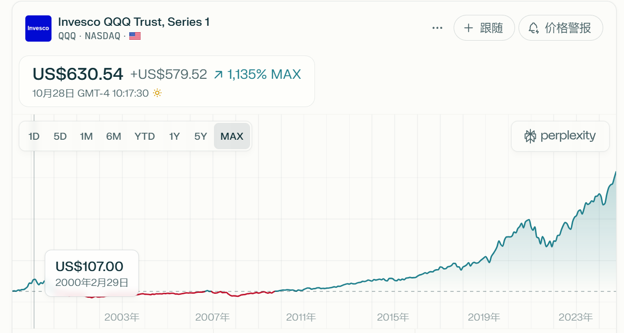Switch chart to 6M range
This screenshot has width=624, height=333.
pos(113,136)
